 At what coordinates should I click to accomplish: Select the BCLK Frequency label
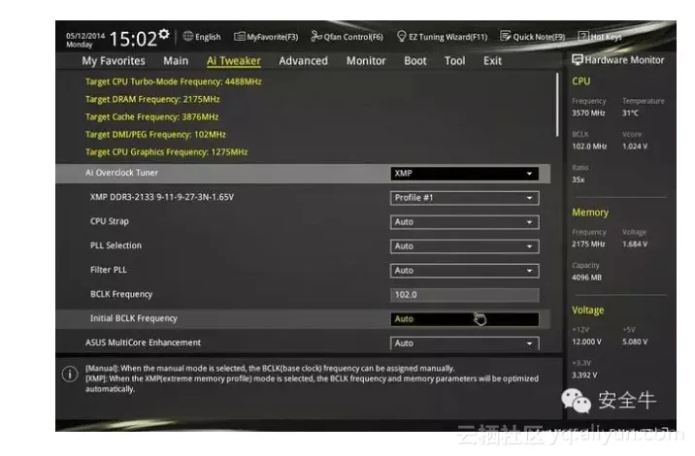pyautogui.click(x=121, y=294)
